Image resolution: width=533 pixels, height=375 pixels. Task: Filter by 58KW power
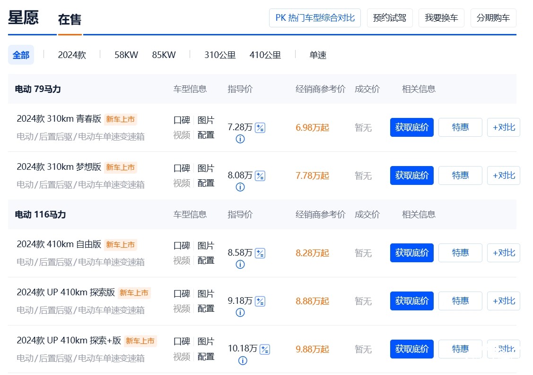(126, 55)
